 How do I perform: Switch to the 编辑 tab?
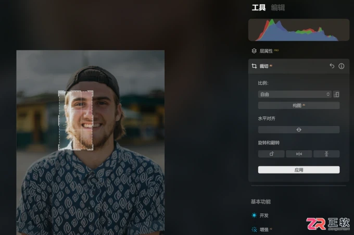277,8
